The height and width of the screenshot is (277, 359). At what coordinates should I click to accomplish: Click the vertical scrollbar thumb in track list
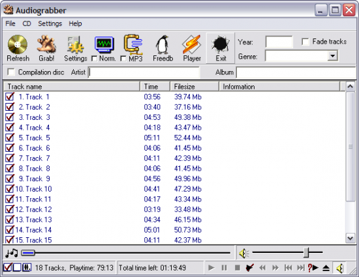[x=351, y=147]
